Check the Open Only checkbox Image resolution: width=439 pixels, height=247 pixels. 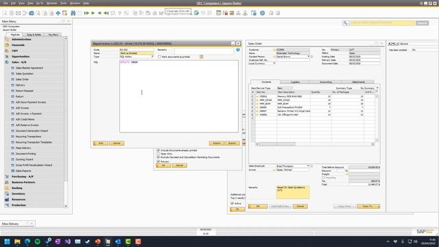[158, 154]
